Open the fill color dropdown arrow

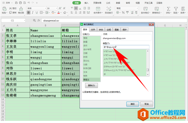[x=55, y=13]
